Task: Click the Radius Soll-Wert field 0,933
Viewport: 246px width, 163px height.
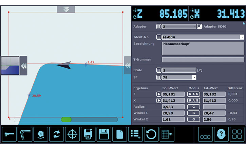Action: (x=173, y=107)
